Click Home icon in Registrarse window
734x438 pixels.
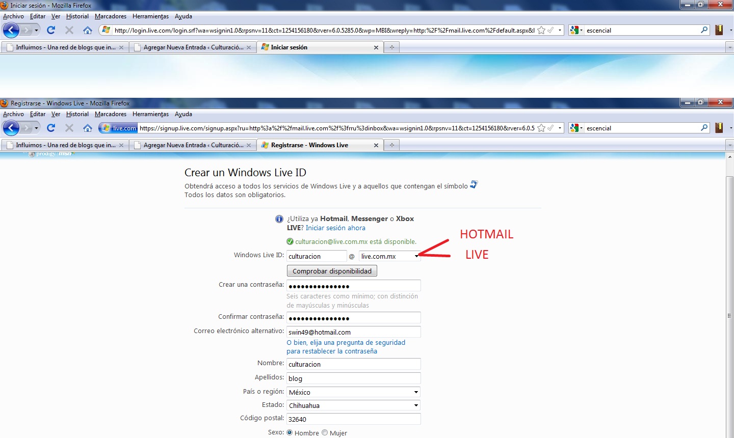click(x=88, y=128)
